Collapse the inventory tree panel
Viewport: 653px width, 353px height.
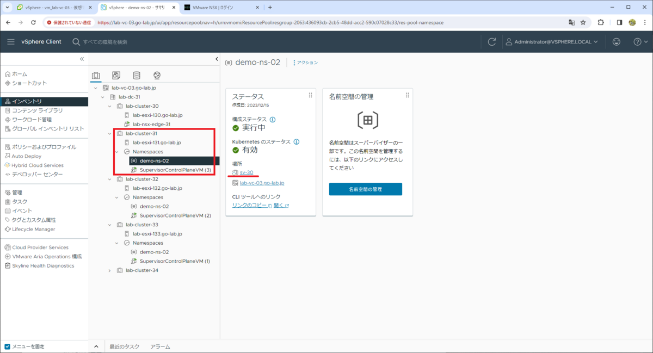pos(217,59)
